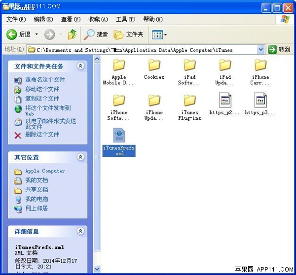The width and height of the screenshot is (296, 275).
Task: Select the iPad Softw... folder
Action: (x=189, y=71)
